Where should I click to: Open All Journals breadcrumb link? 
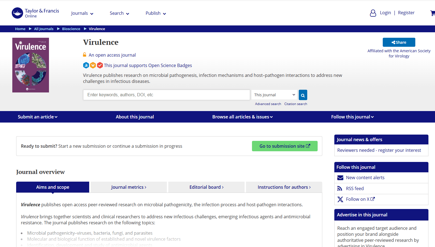[44, 29]
